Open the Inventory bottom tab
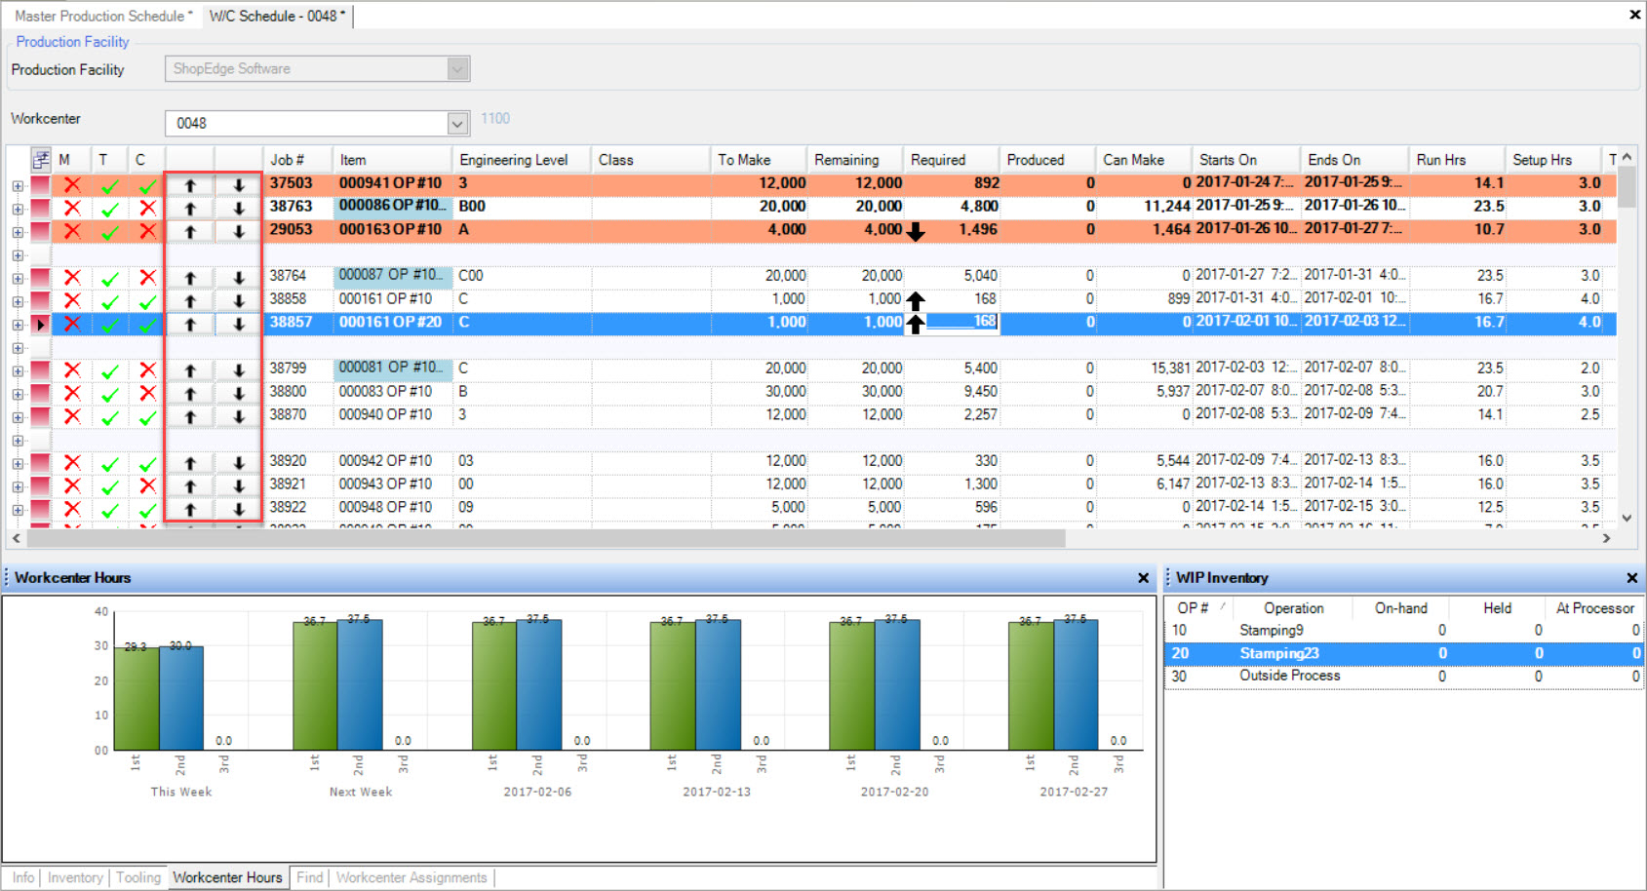 point(75,877)
